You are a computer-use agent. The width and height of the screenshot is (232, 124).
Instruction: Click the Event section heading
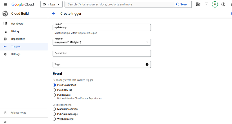click(57, 74)
